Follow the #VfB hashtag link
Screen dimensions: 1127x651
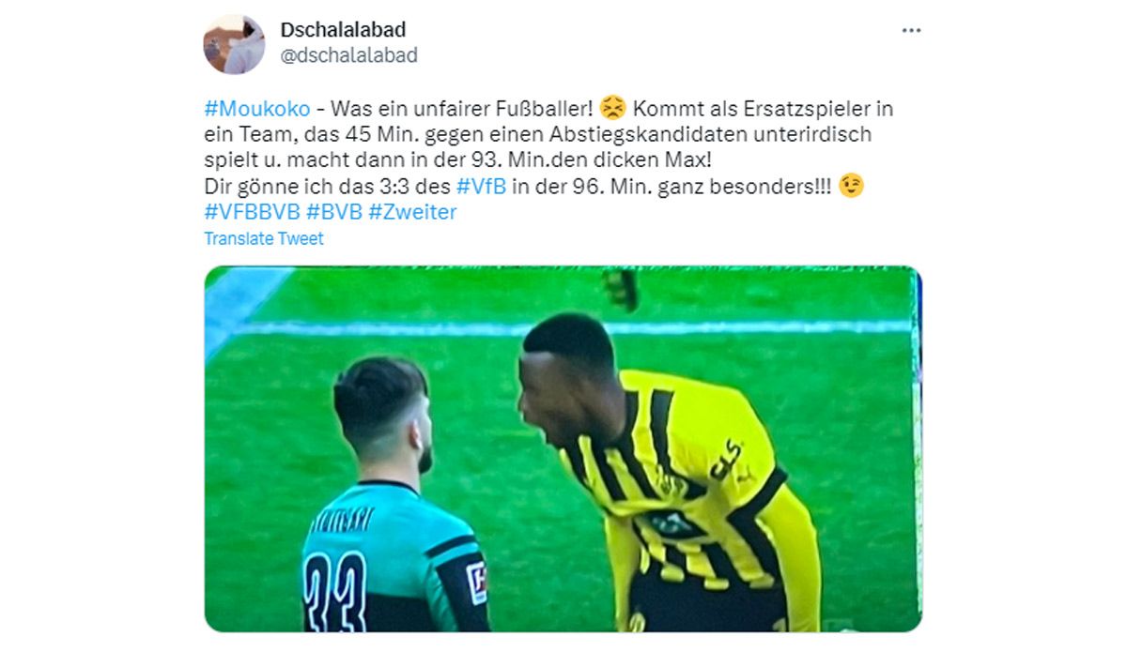[x=480, y=187]
